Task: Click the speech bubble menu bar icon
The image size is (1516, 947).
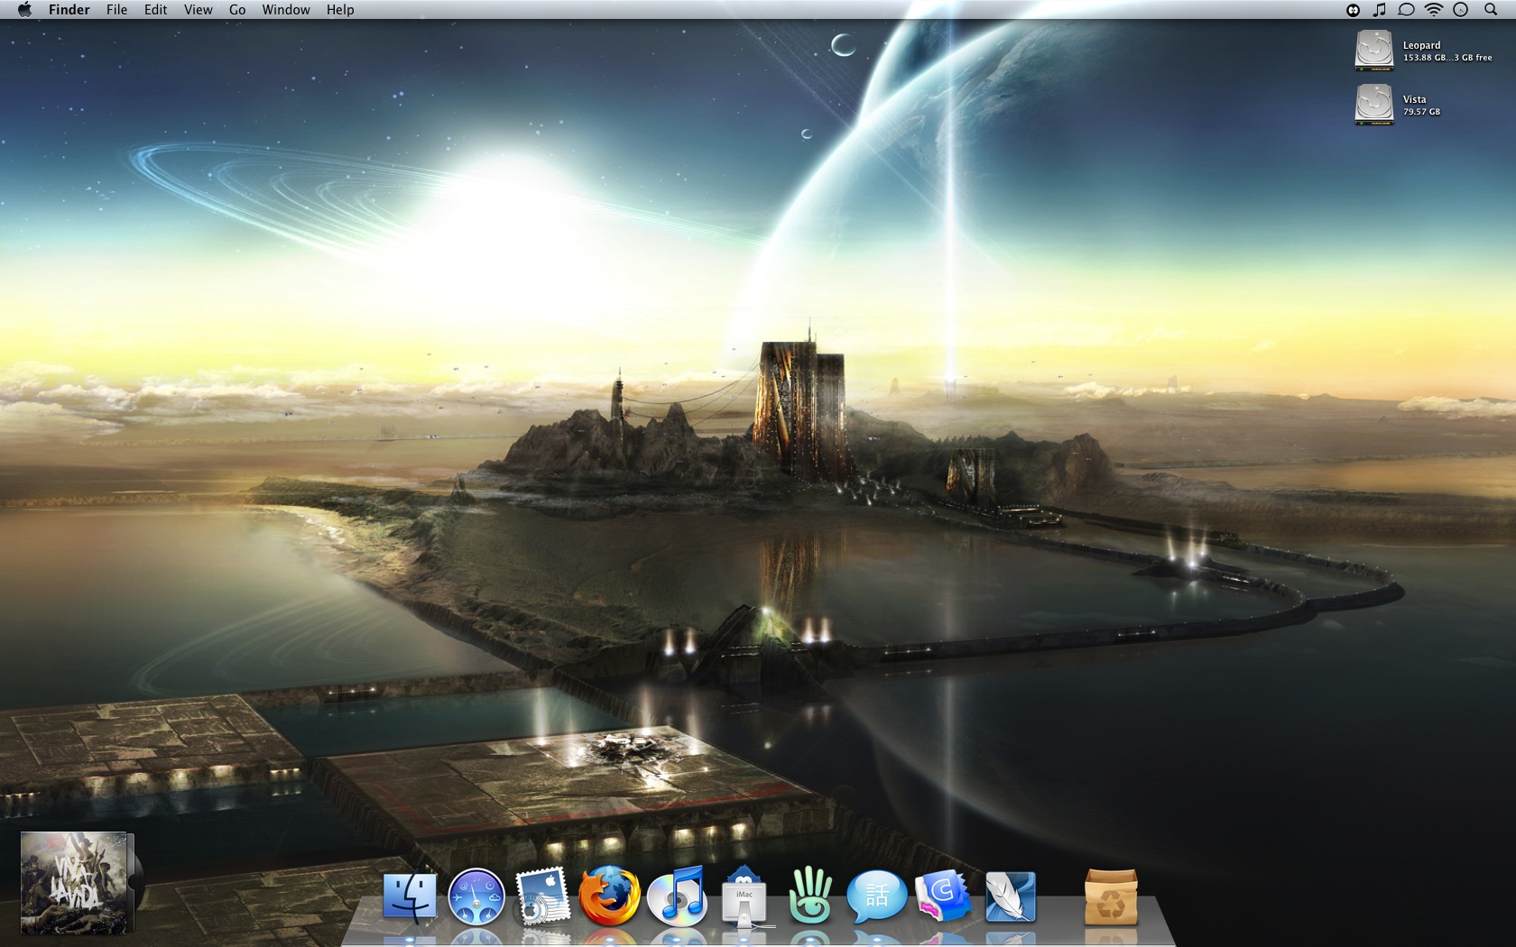Action: [x=1406, y=10]
